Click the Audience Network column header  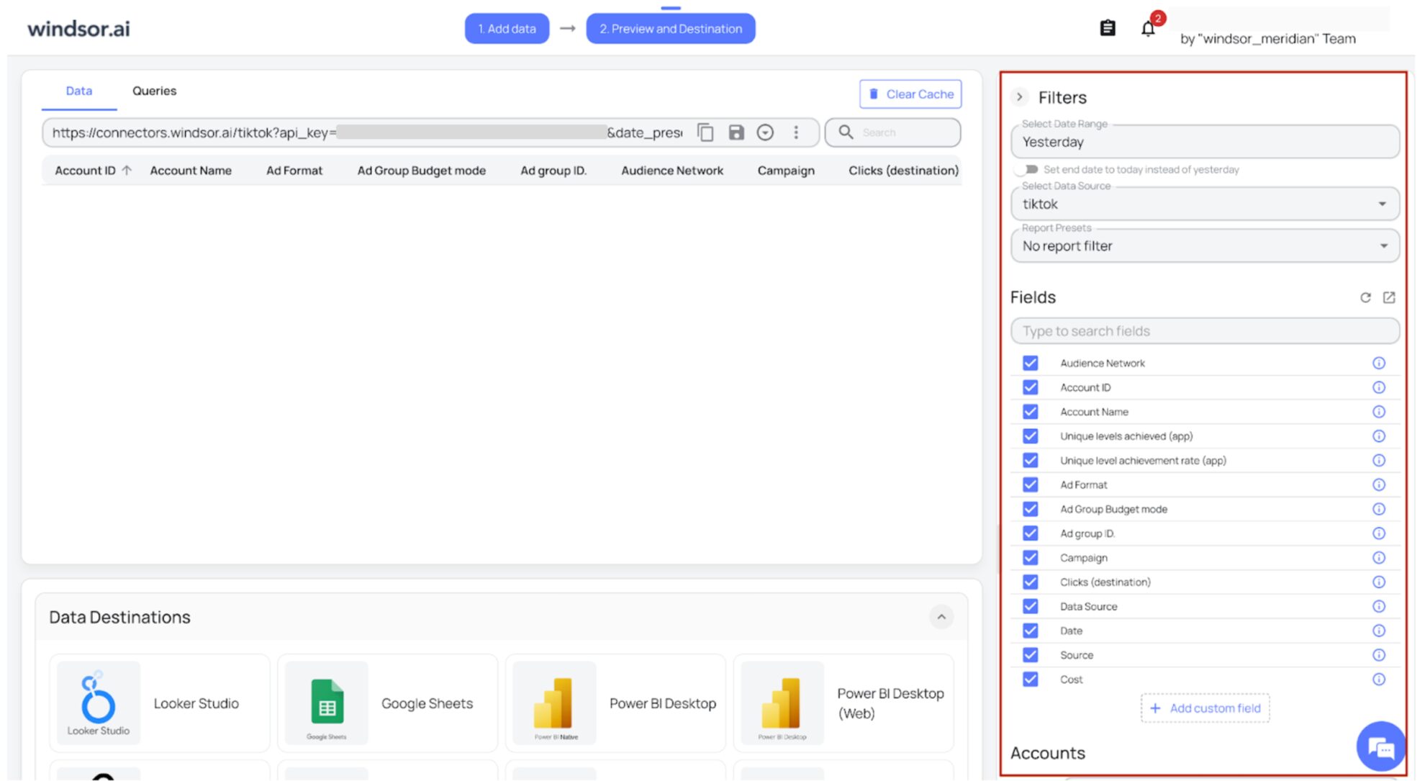[x=672, y=171]
